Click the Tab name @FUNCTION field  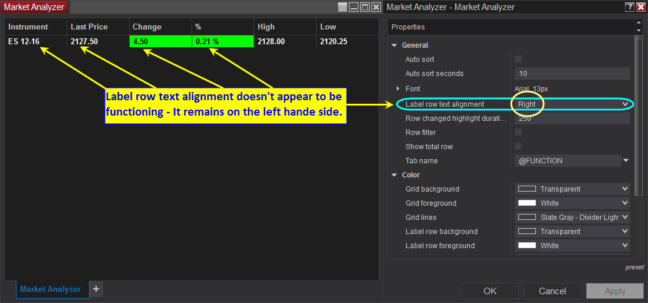[568, 160]
